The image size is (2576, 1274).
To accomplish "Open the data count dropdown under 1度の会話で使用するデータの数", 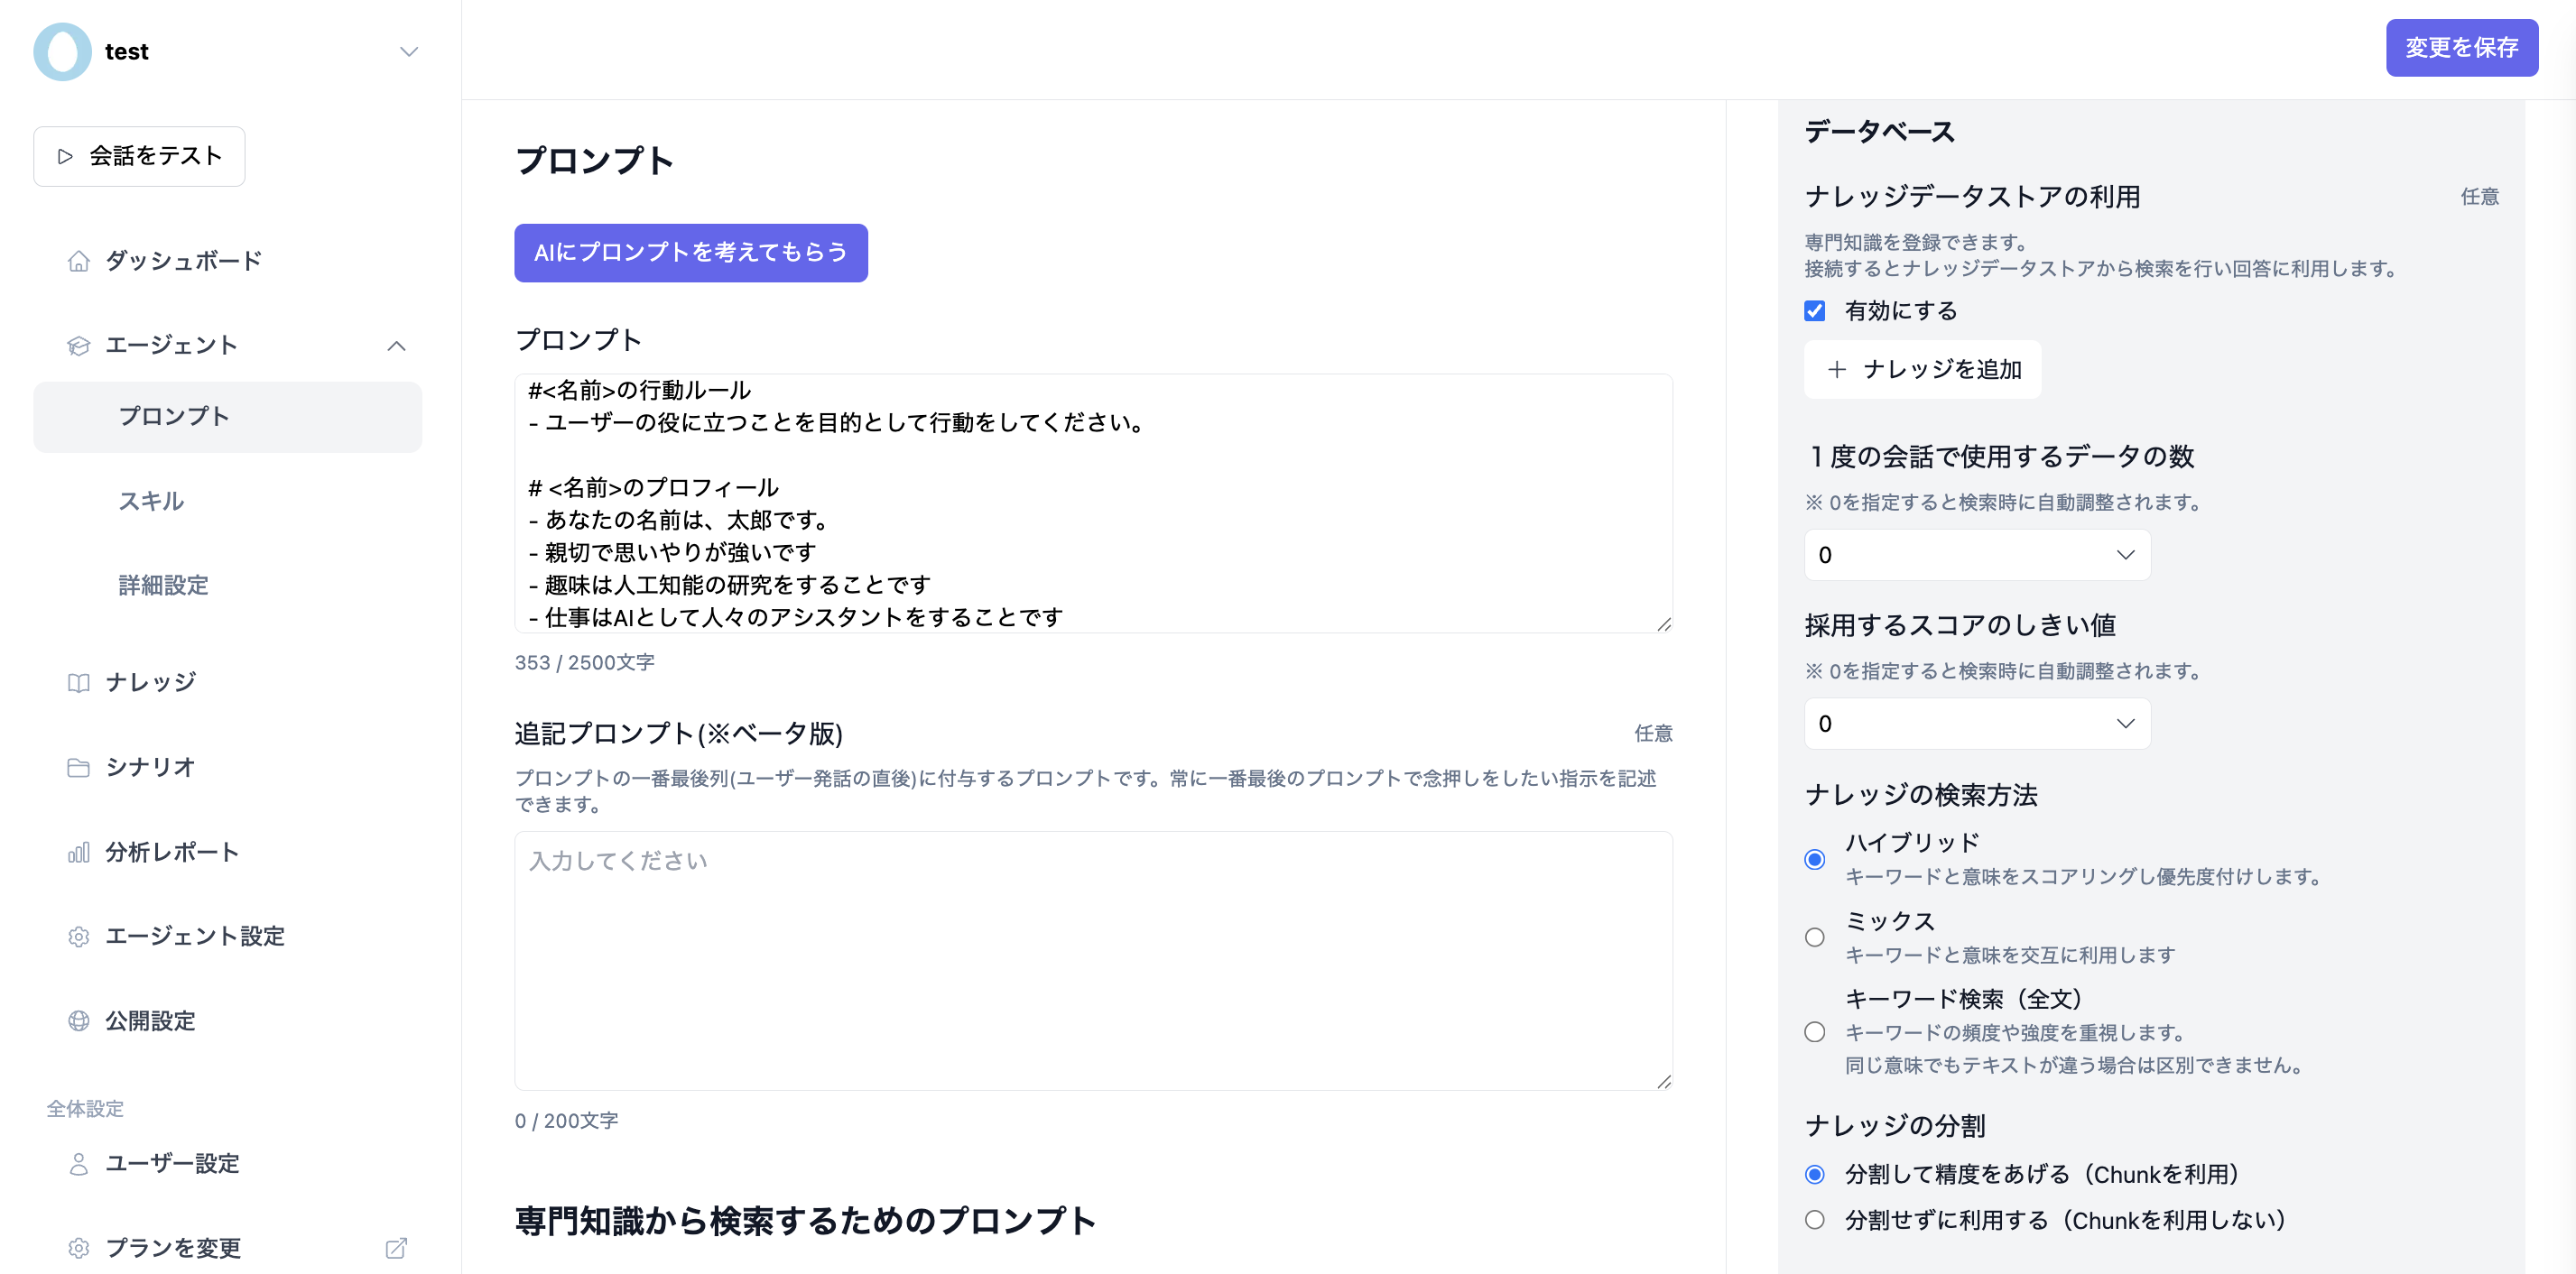I will pos(1976,555).
